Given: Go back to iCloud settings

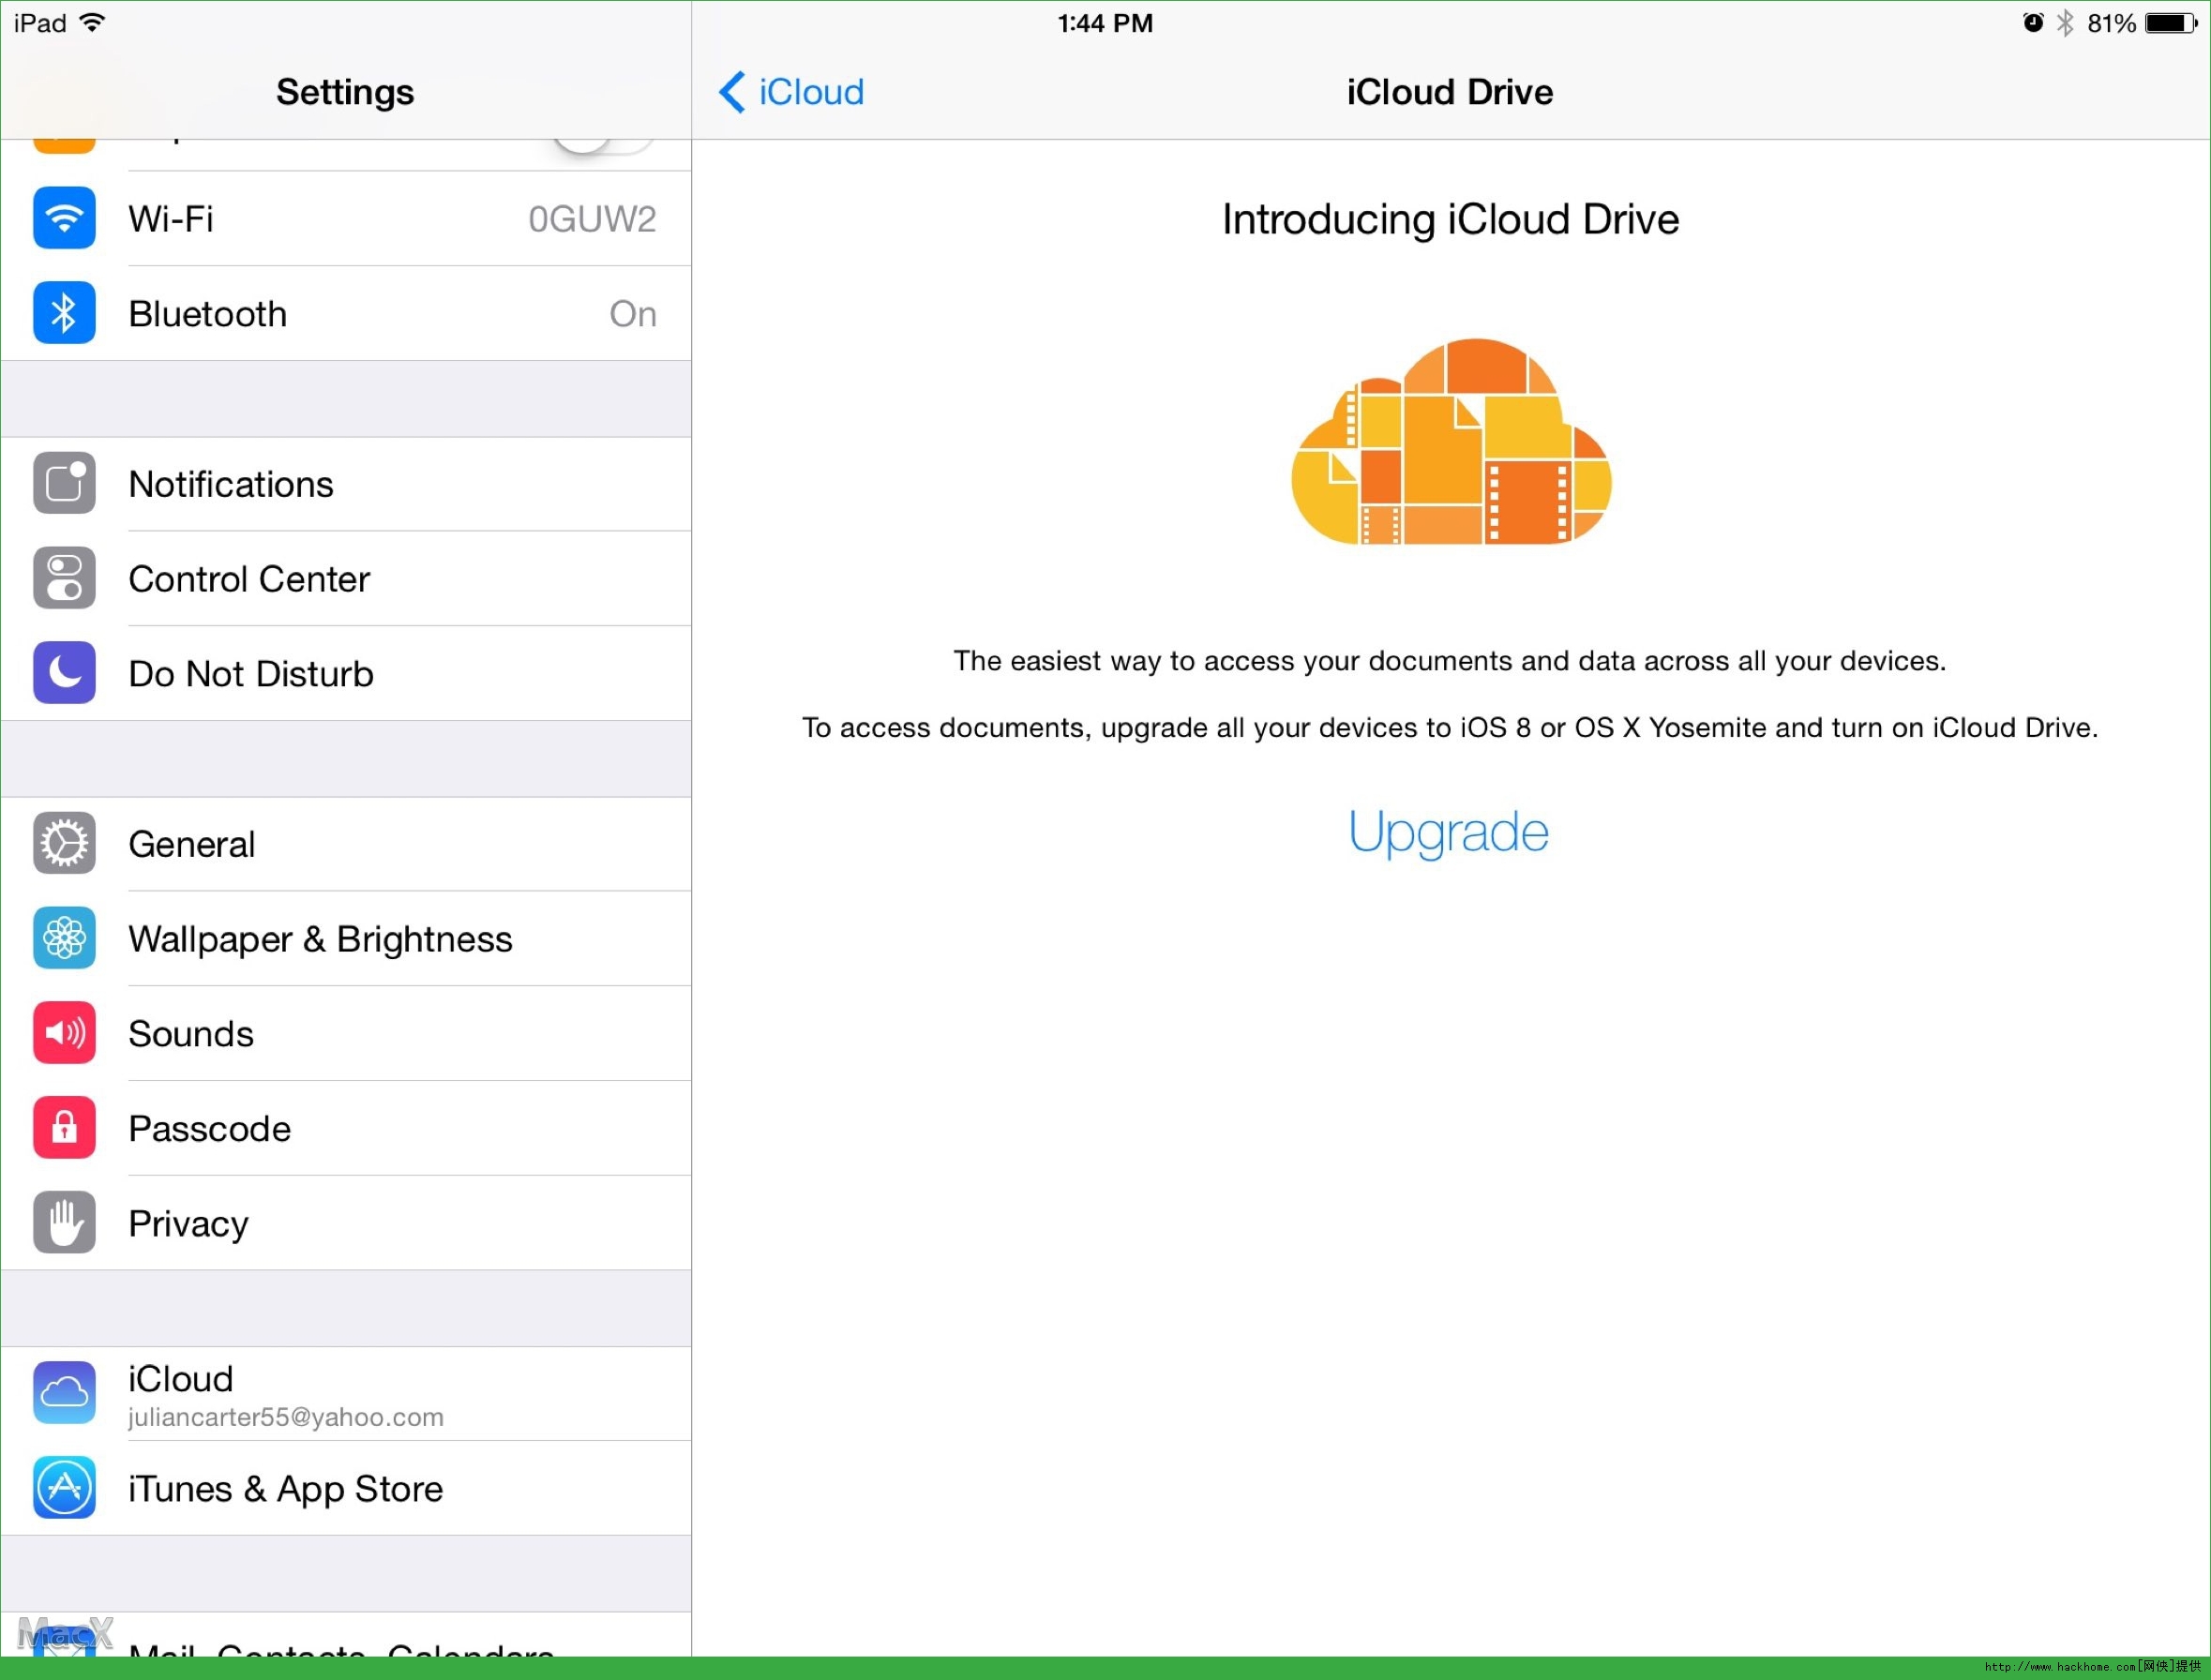Looking at the screenshot, I should 791,92.
